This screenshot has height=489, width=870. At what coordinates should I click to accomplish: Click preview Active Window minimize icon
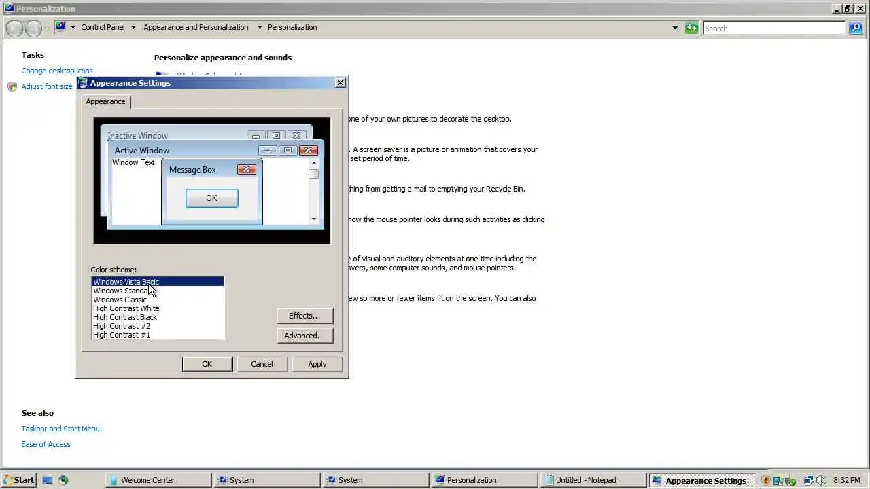268,150
